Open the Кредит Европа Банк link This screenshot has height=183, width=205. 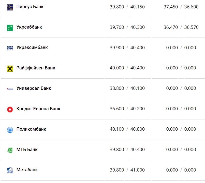click(x=38, y=109)
